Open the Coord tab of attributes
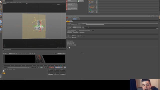160x90 pixels. click(x=71, y=19)
